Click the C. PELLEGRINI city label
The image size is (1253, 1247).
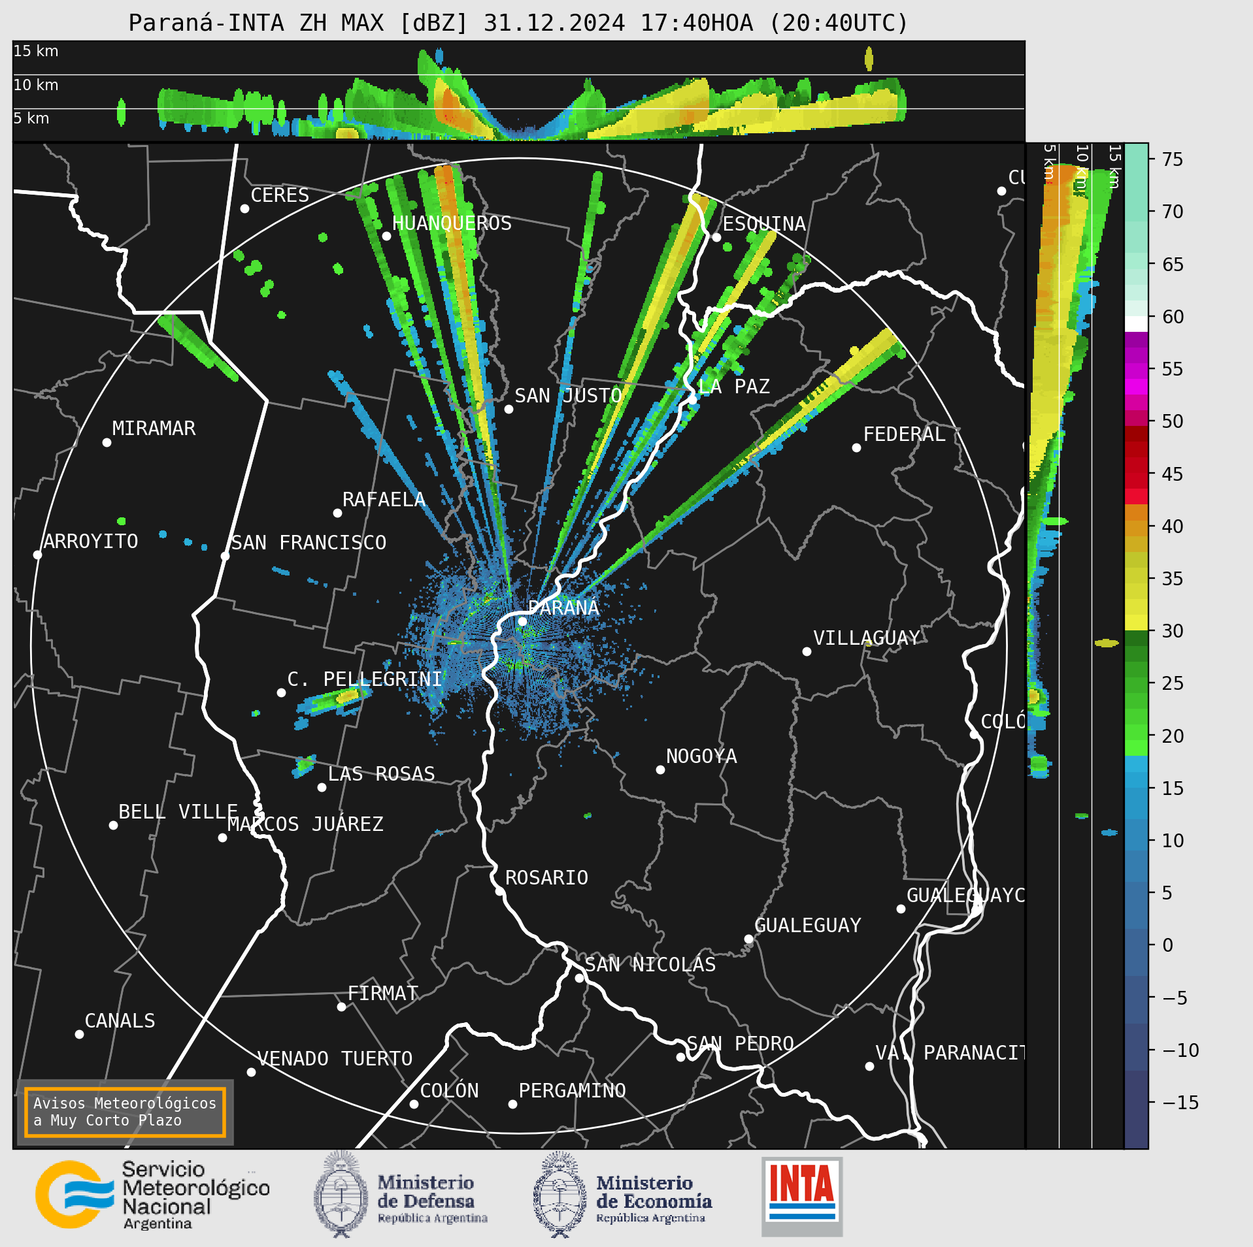tap(365, 679)
